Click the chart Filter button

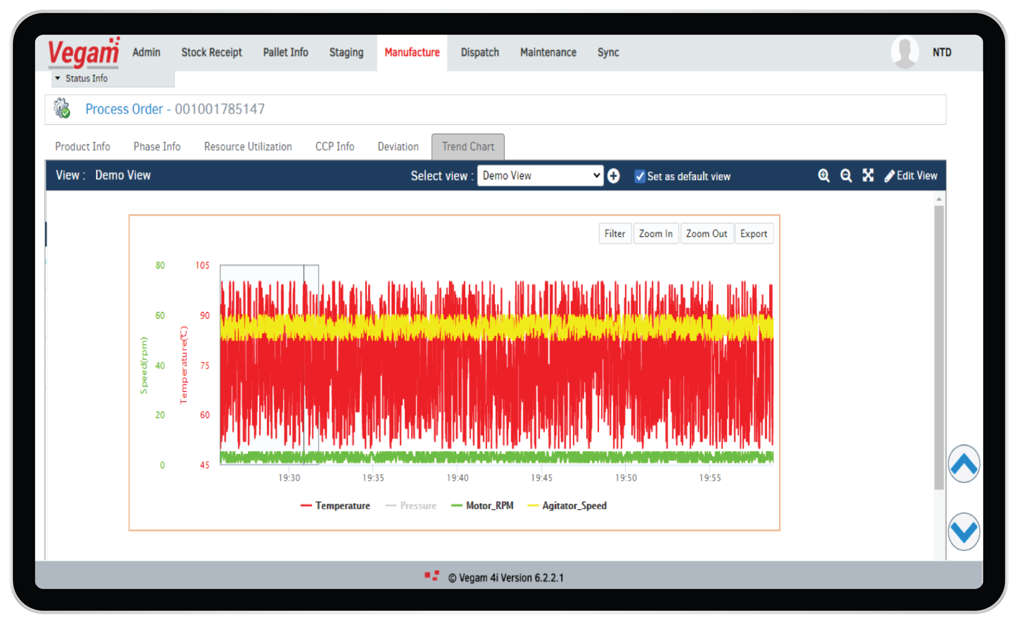(615, 234)
